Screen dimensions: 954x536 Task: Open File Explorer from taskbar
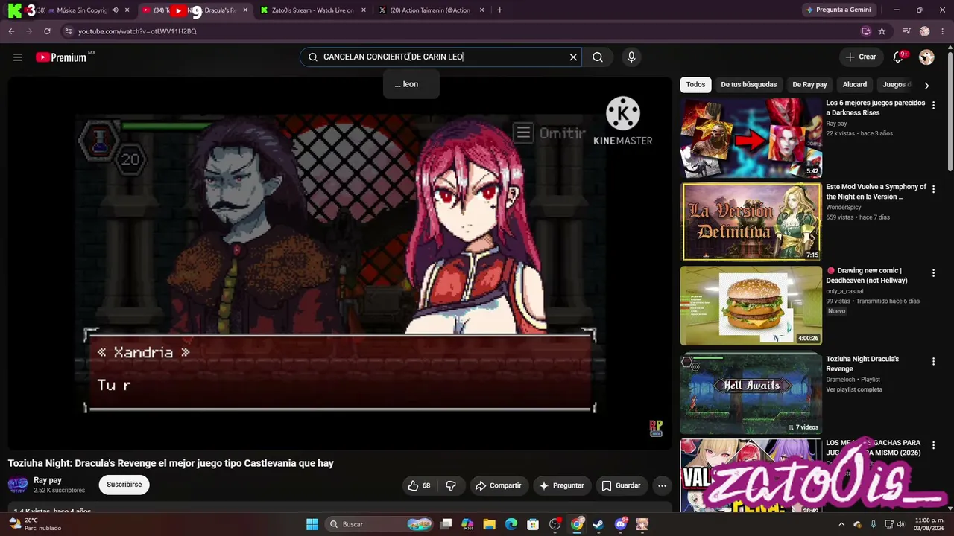click(x=490, y=524)
